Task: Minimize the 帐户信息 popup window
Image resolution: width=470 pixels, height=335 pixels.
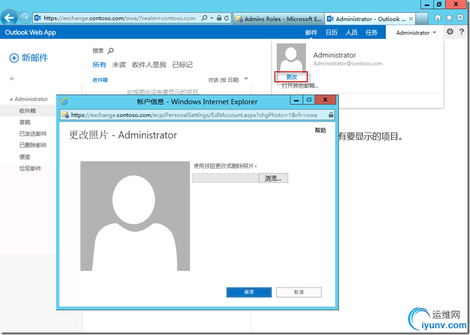Action: (296, 100)
